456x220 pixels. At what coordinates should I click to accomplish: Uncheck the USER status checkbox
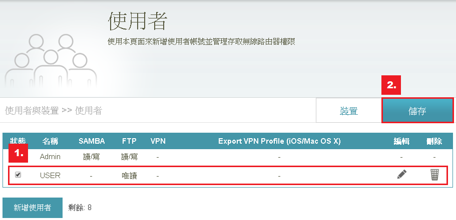(x=19, y=175)
